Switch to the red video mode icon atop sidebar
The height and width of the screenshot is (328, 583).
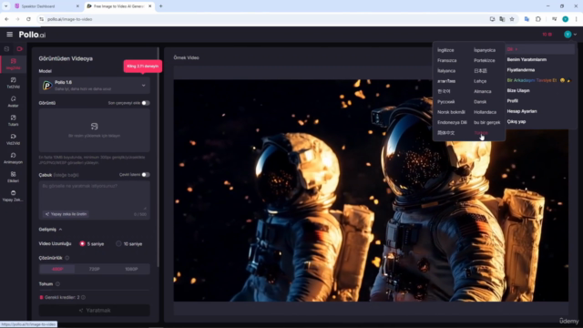19,48
